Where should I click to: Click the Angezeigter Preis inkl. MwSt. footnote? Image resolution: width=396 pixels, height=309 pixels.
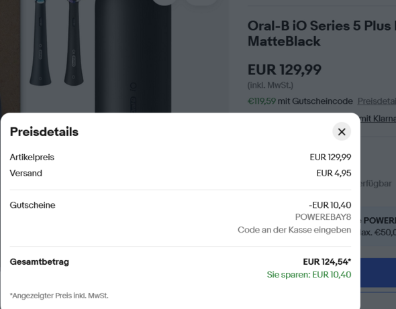[x=59, y=296]
